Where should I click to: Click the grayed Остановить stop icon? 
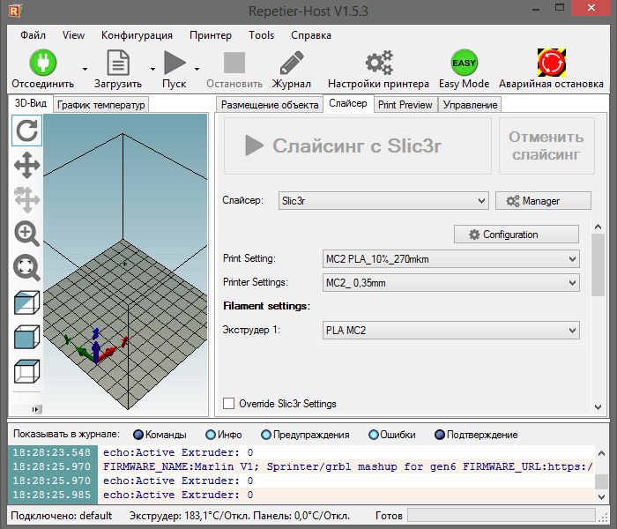click(234, 63)
